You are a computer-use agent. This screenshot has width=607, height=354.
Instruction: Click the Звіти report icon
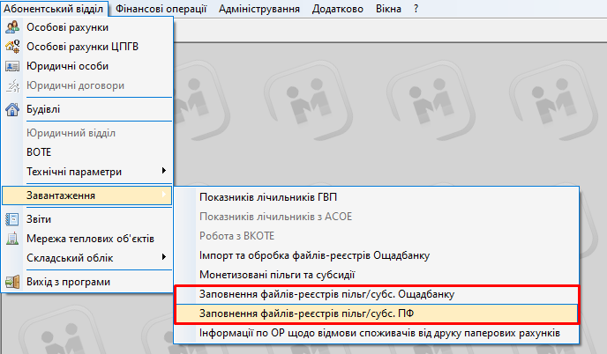pos(12,219)
